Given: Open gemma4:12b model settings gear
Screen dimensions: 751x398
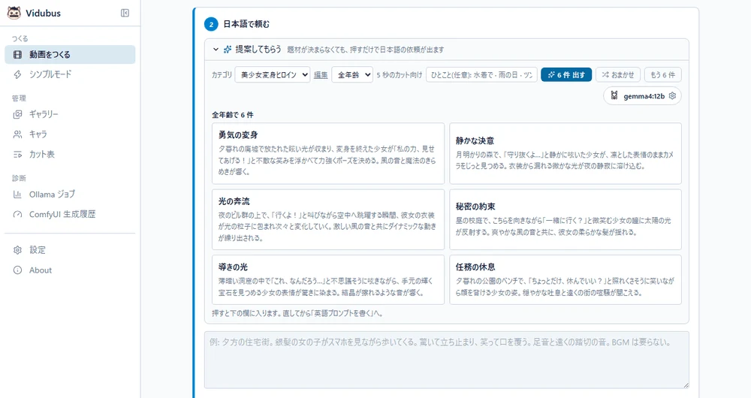Looking at the screenshot, I should click(x=672, y=96).
